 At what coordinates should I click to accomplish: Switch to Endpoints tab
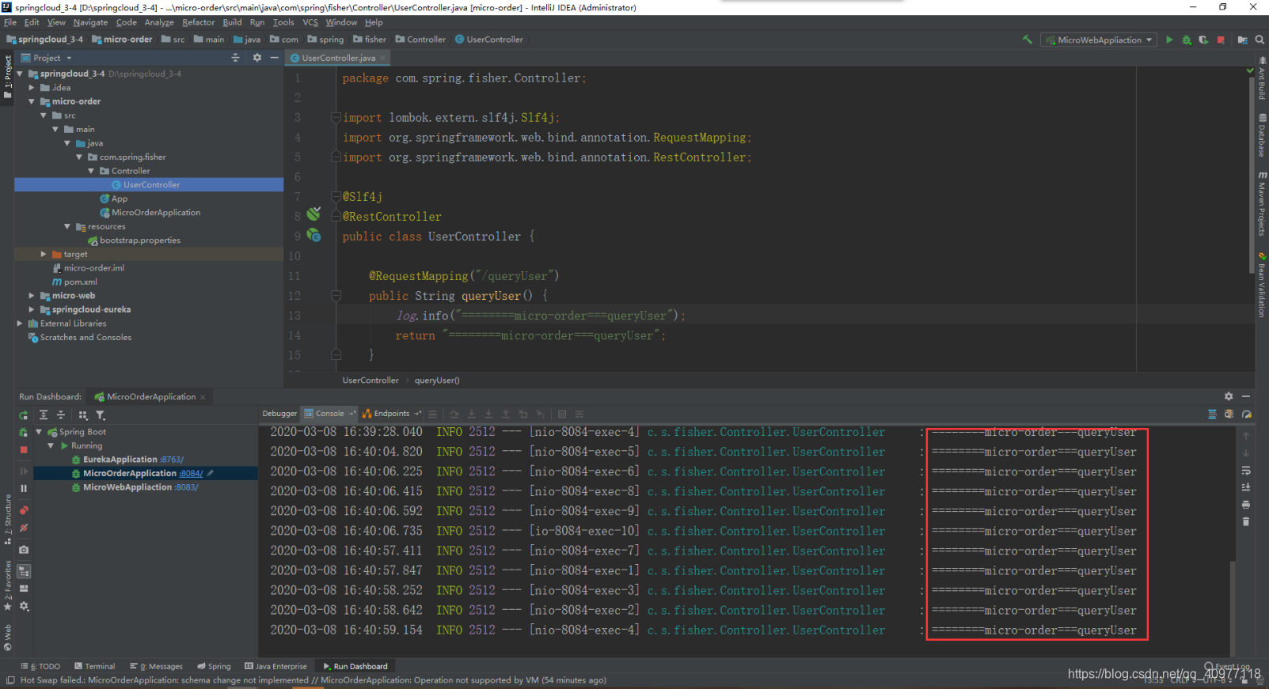coord(391,414)
